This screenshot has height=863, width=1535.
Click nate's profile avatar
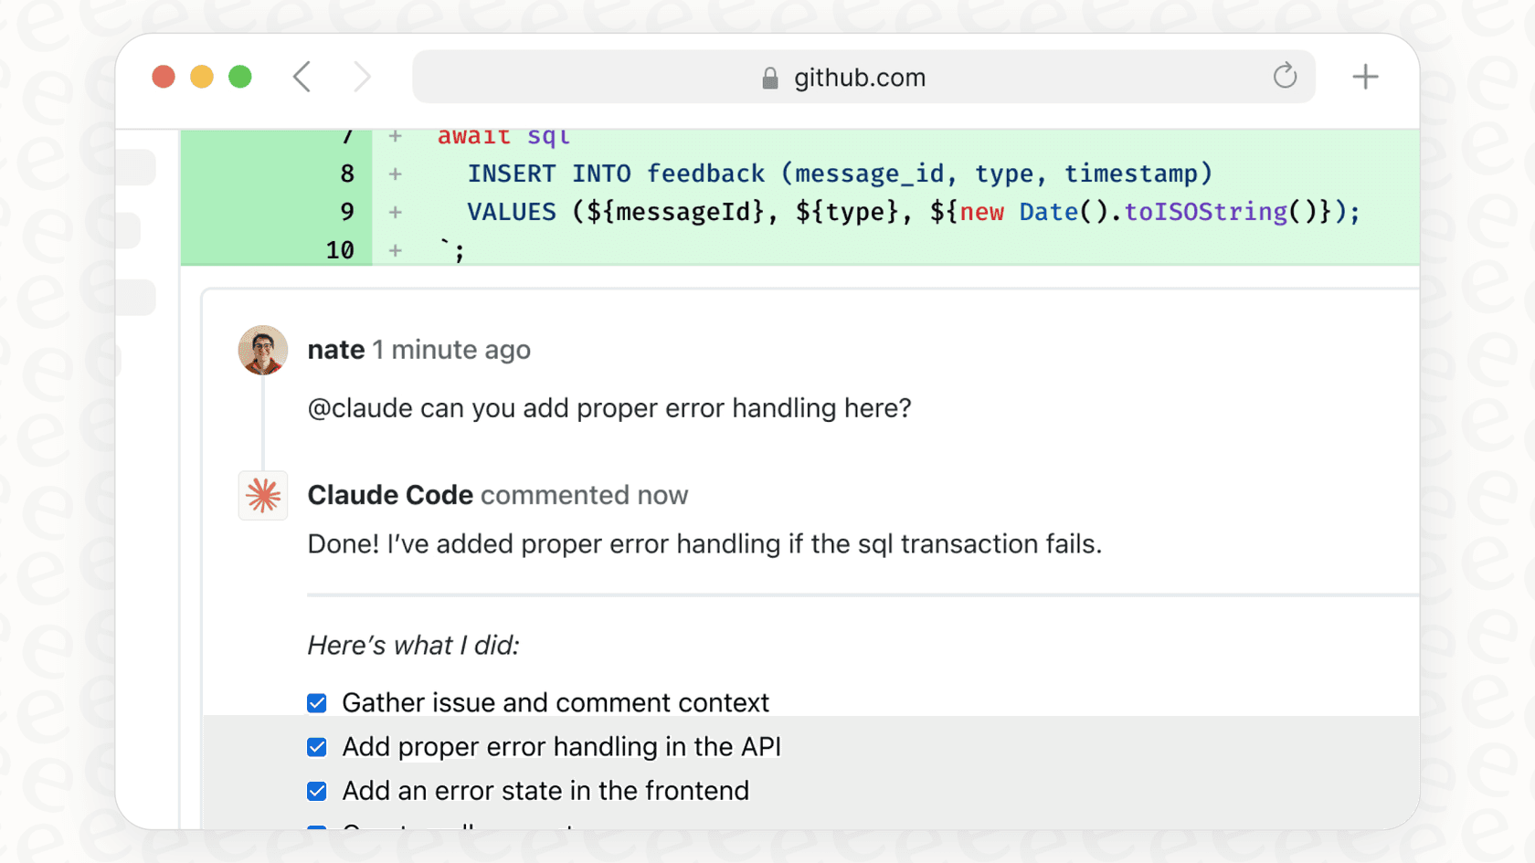pos(263,350)
